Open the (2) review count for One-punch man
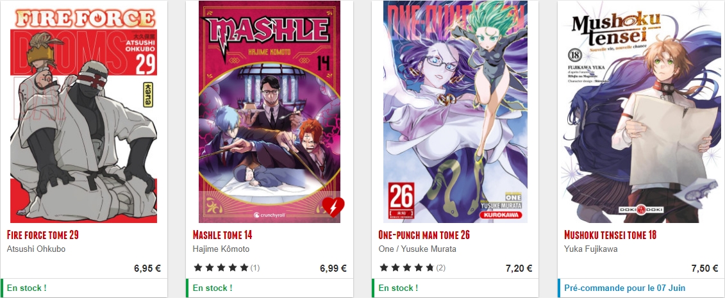 coord(440,267)
